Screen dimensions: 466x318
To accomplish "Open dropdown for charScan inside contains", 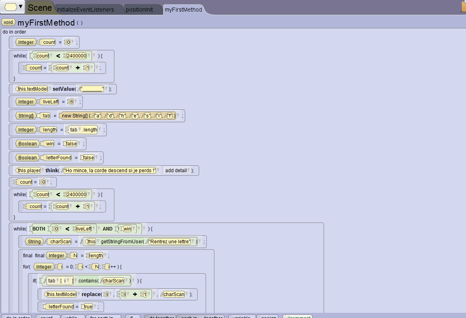I will point(127,280).
